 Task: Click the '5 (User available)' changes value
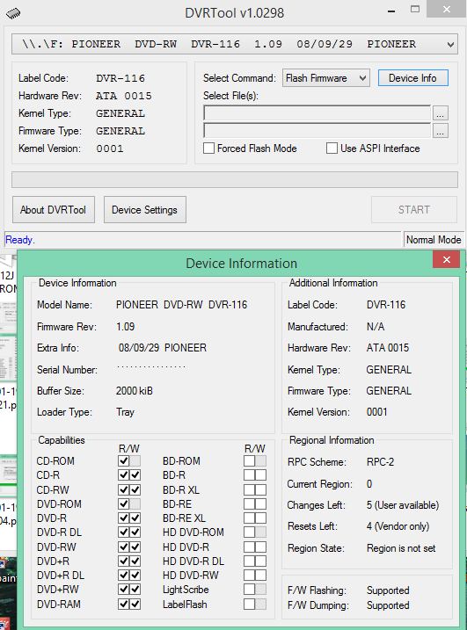coord(403,505)
